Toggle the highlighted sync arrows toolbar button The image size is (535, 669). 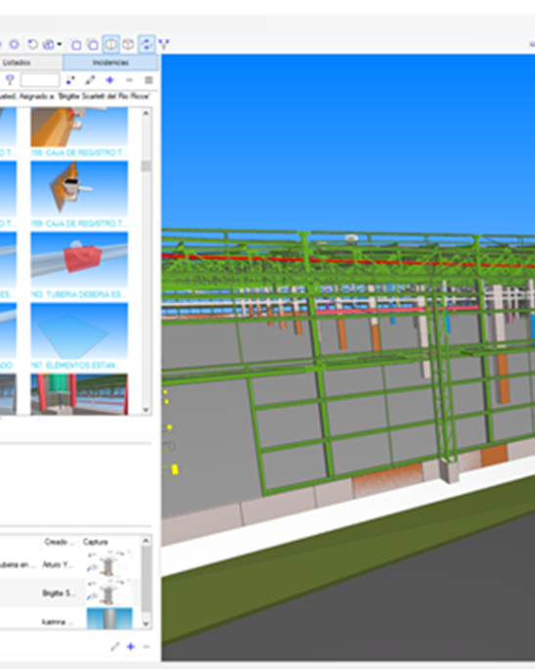[147, 44]
